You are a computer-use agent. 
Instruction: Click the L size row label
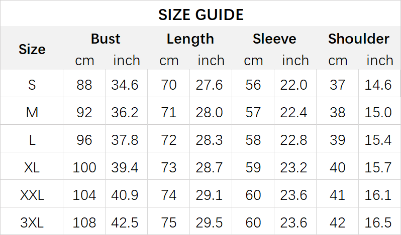pyautogui.click(x=32, y=140)
